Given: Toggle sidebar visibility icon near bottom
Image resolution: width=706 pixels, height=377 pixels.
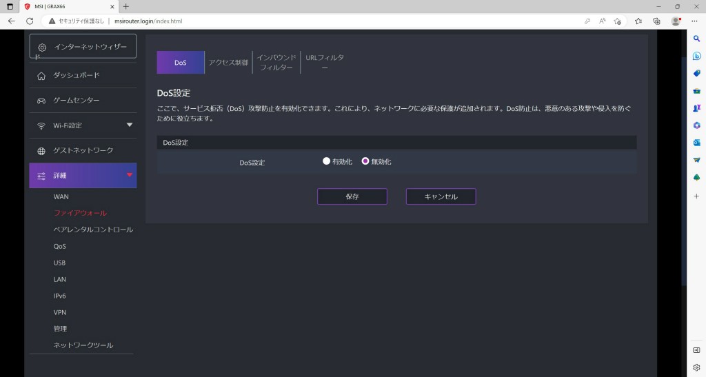Looking at the screenshot, I should click(696, 350).
